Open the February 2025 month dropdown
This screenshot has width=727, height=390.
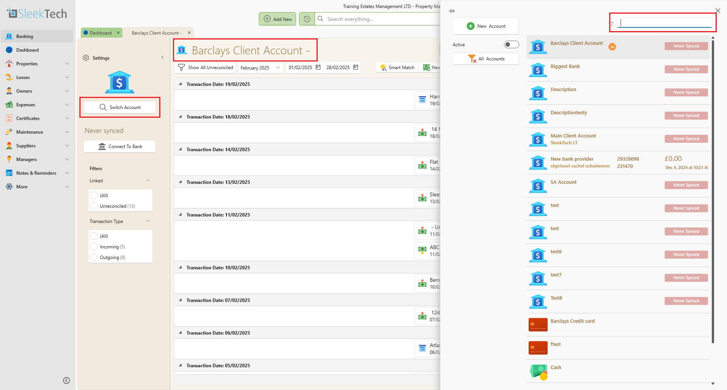[x=260, y=68]
